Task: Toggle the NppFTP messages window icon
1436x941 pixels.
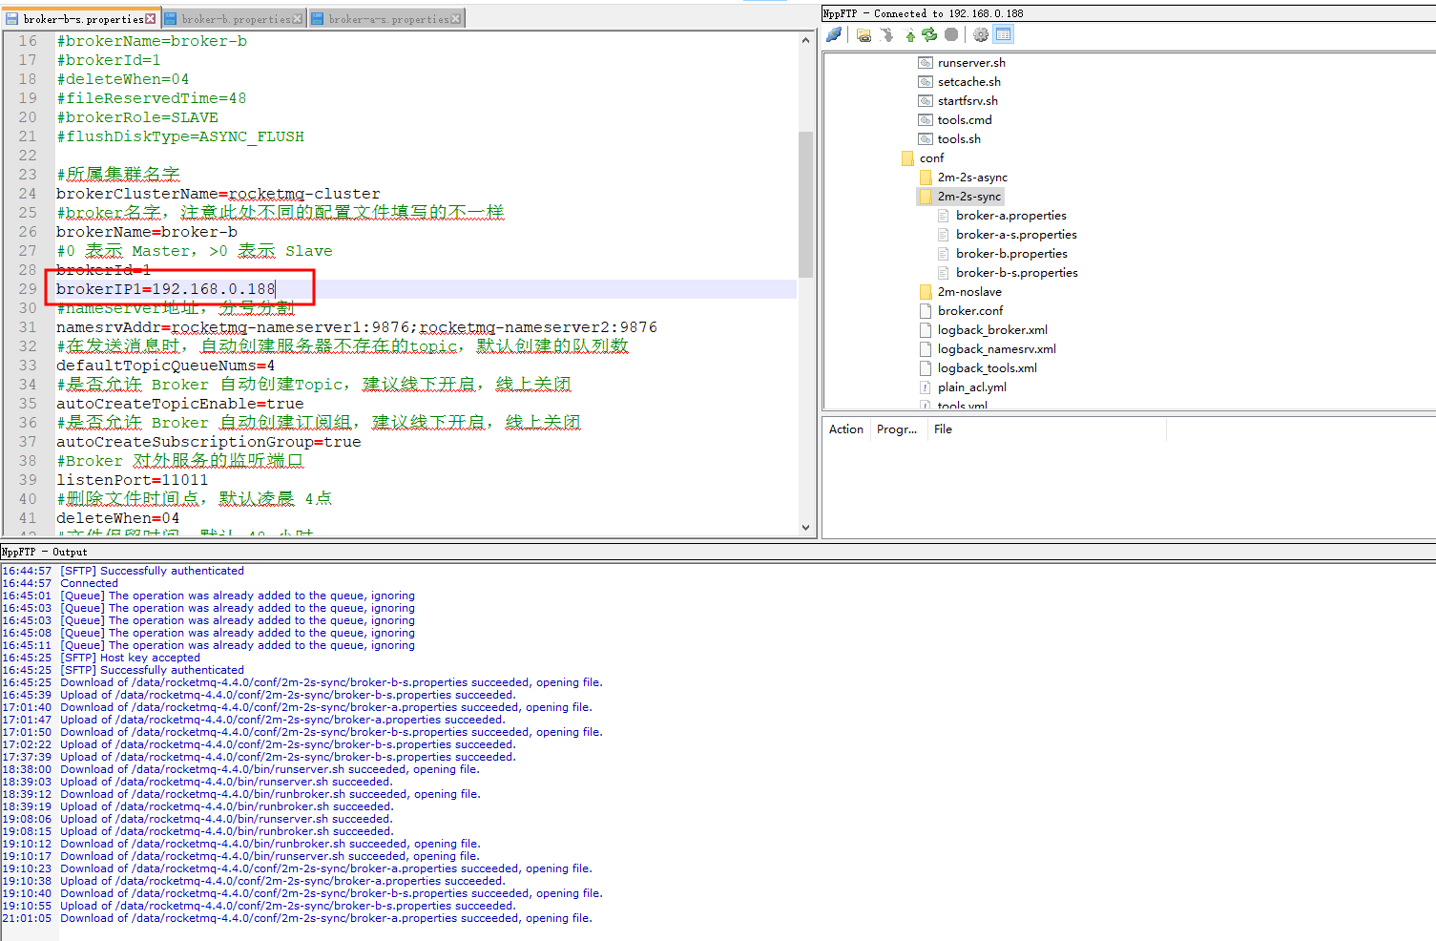Action: pos(1005,34)
